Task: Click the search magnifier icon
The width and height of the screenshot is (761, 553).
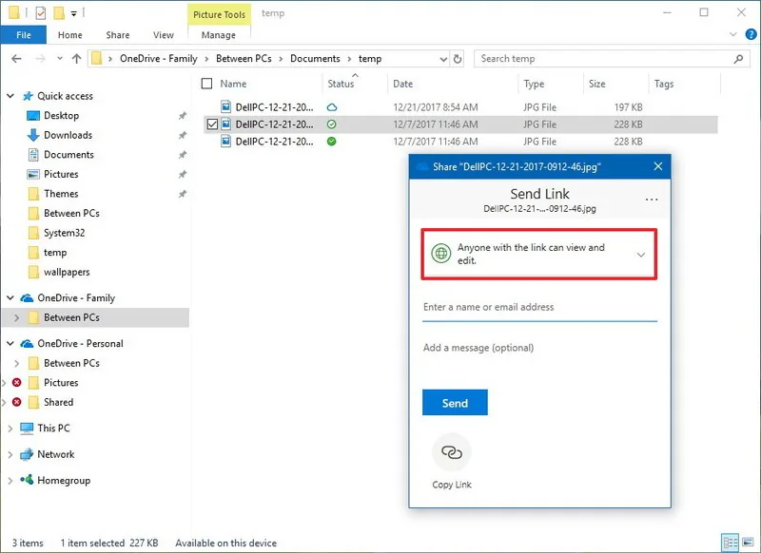Action: [738, 59]
